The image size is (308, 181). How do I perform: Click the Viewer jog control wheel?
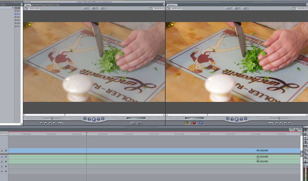tap(136, 118)
